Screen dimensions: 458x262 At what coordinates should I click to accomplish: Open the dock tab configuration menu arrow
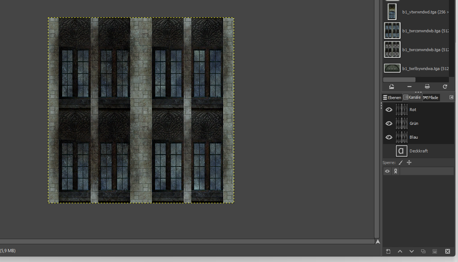[x=451, y=97]
